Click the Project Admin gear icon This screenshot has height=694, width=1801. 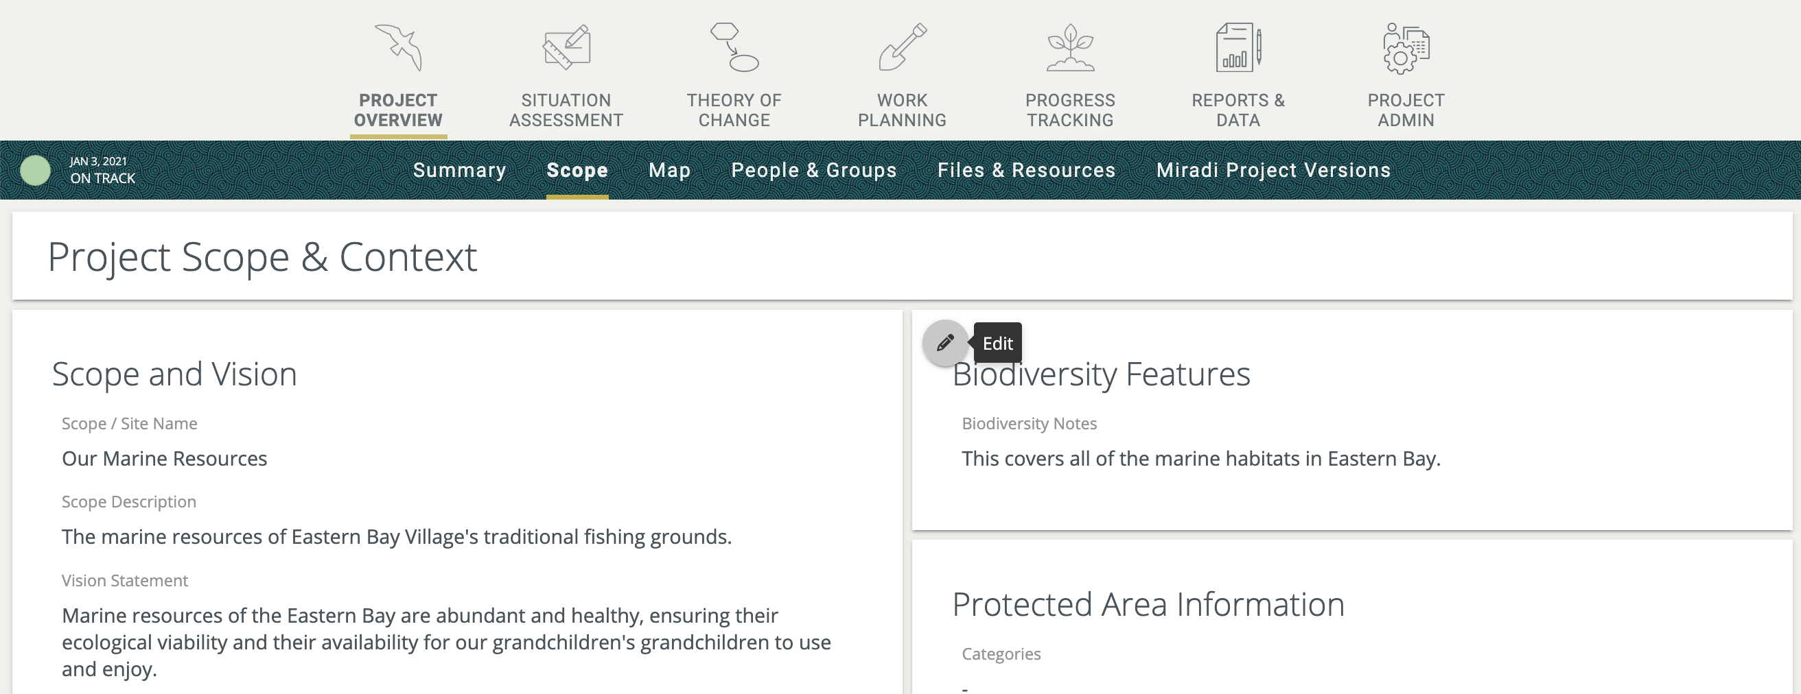(1405, 47)
